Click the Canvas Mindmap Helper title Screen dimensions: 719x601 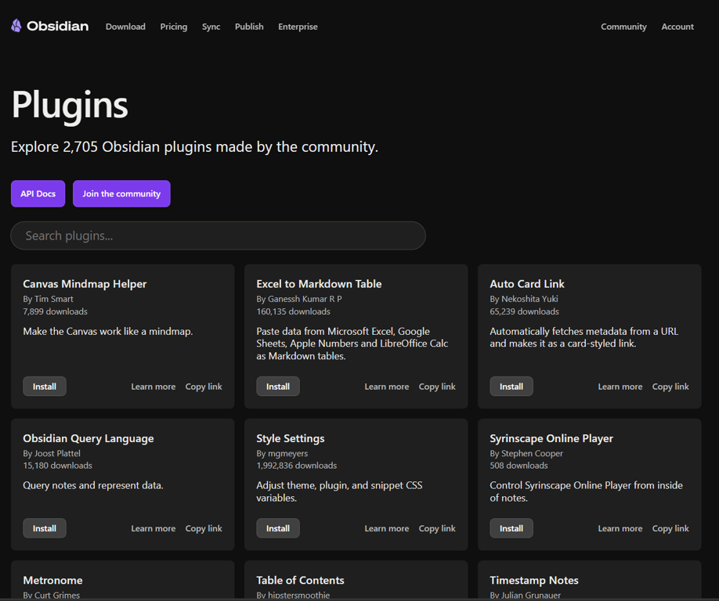click(x=85, y=284)
